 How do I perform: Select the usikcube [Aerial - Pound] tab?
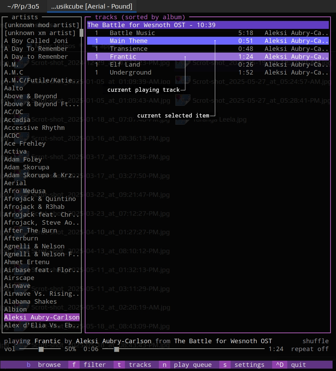pyautogui.click(x=92, y=6)
